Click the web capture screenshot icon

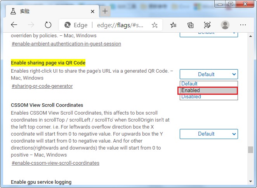[x=207, y=25]
